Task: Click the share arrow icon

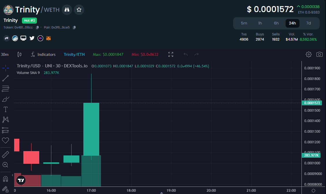Action: pyautogui.click(x=7, y=38)
